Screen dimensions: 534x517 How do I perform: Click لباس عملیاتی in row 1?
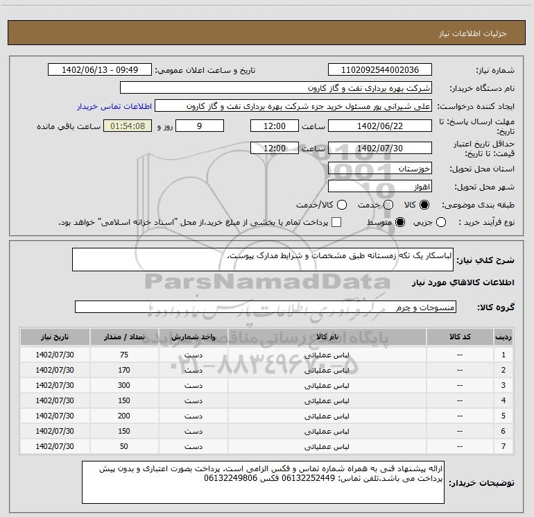coord(327,355)
